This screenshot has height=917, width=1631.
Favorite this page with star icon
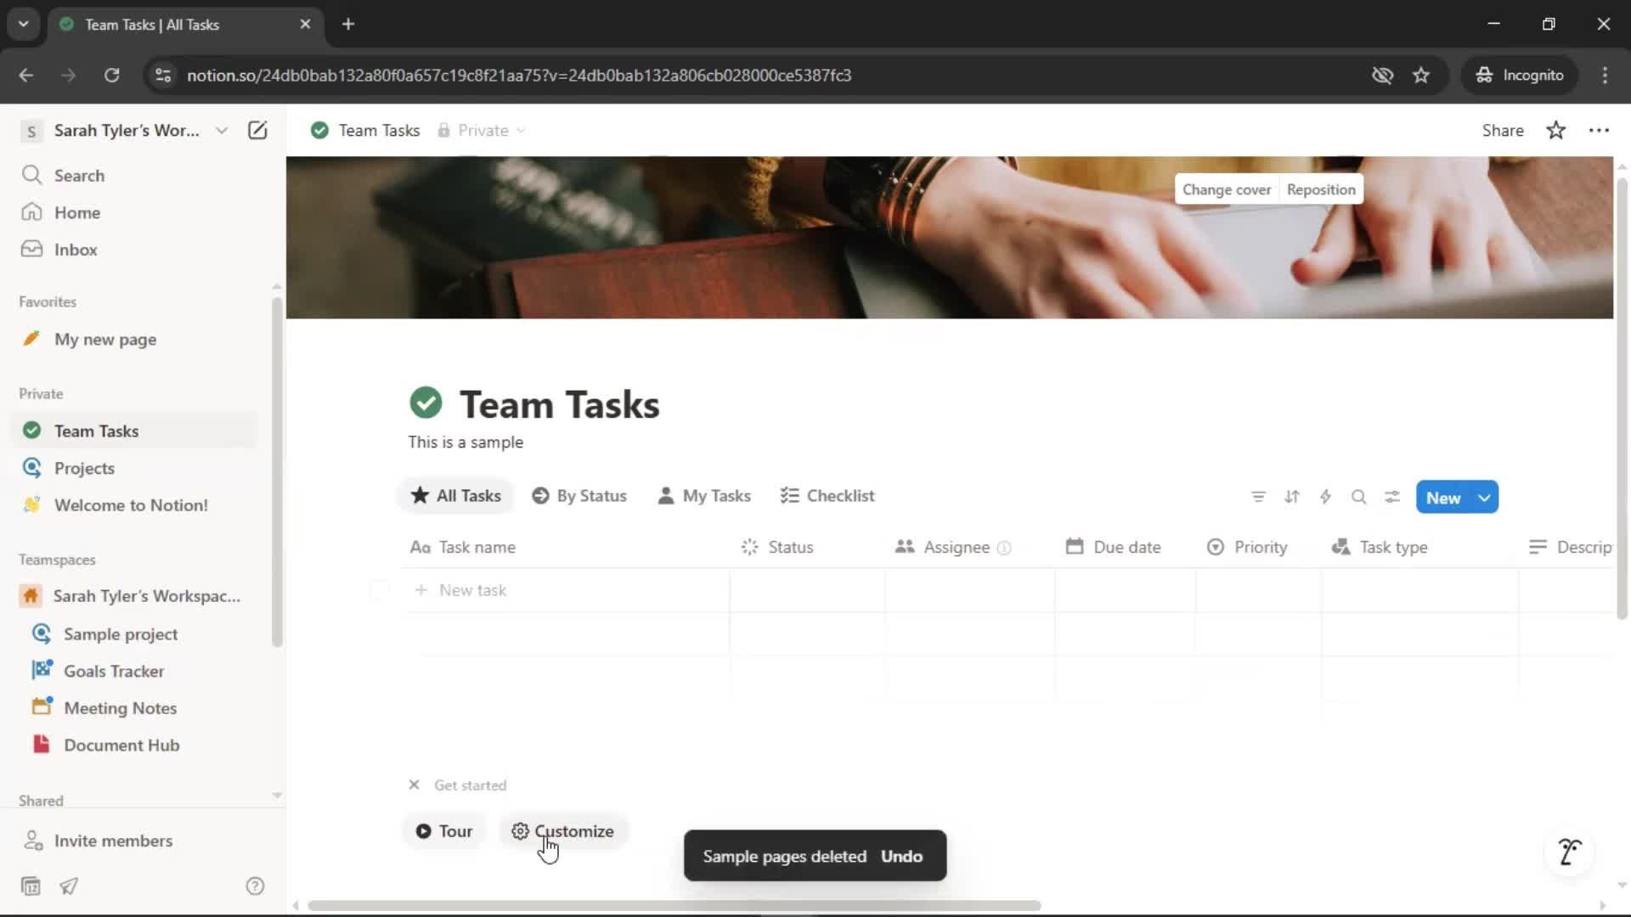1555,130
